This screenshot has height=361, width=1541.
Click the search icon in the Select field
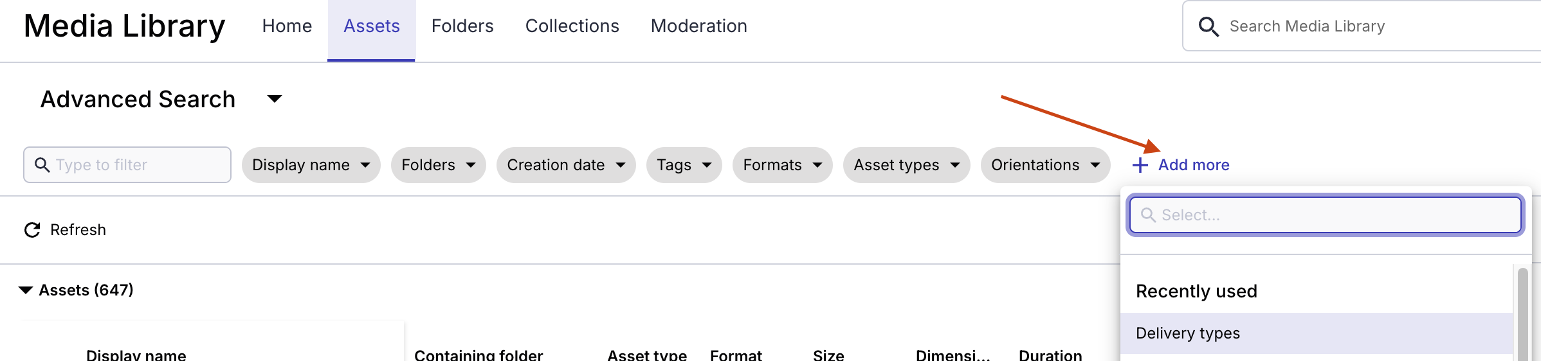pyautogui.click(x=1148, y=215)
